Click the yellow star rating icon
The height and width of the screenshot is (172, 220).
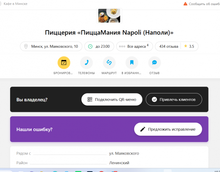click(186, 46)
